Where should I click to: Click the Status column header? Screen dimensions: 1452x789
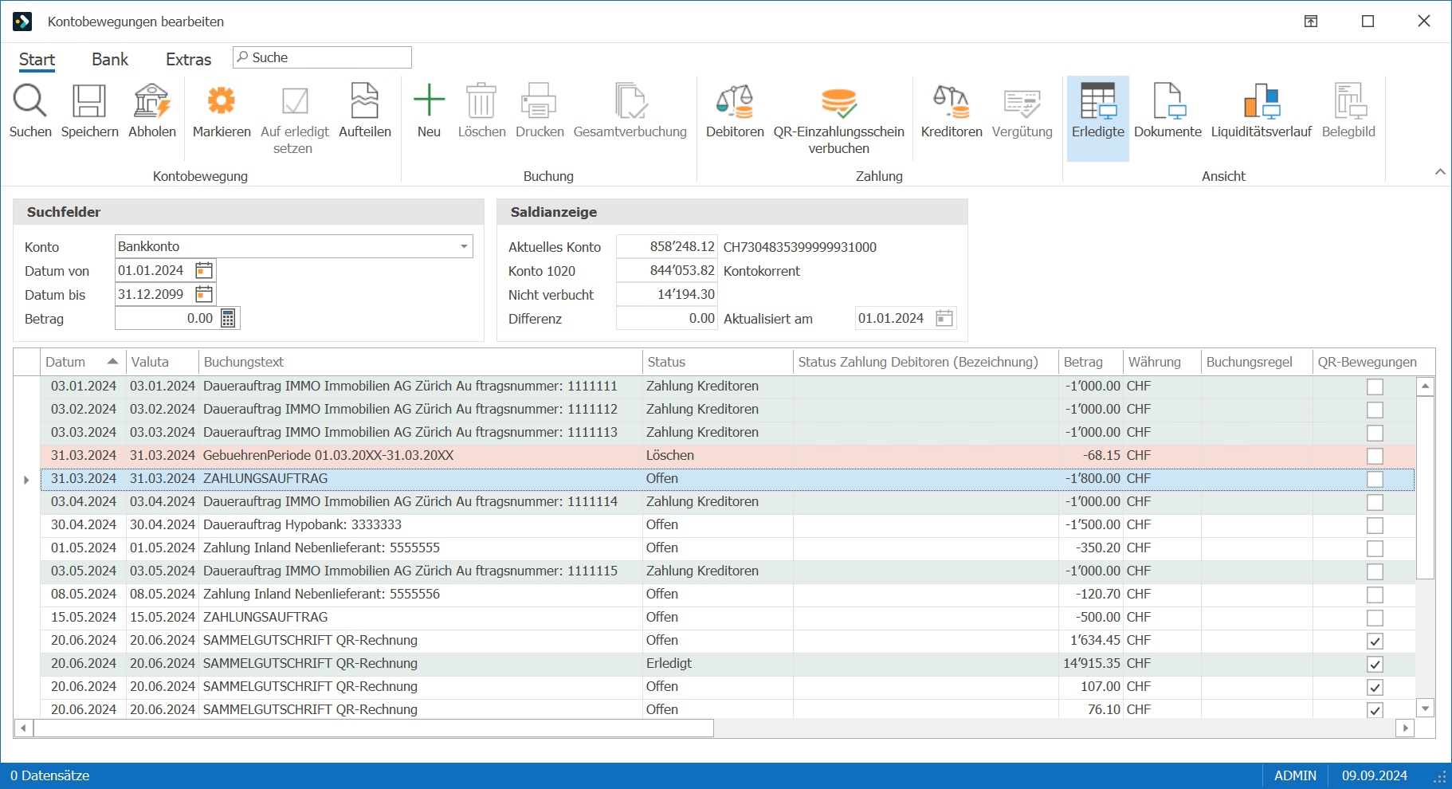pos(717,362)
